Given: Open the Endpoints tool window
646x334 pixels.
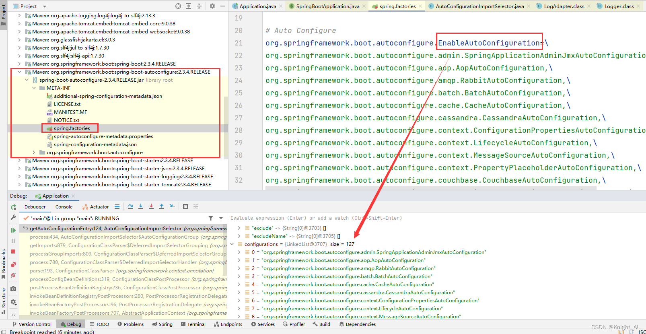Looking at the screenshot, I should click(x=228, y=324).
